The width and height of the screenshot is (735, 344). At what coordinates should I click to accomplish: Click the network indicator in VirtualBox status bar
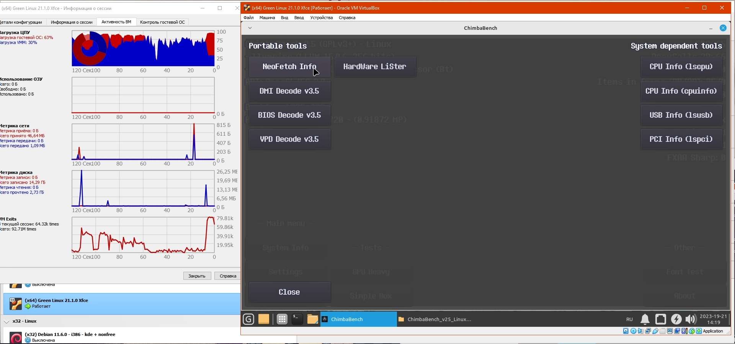coord(648,331)
